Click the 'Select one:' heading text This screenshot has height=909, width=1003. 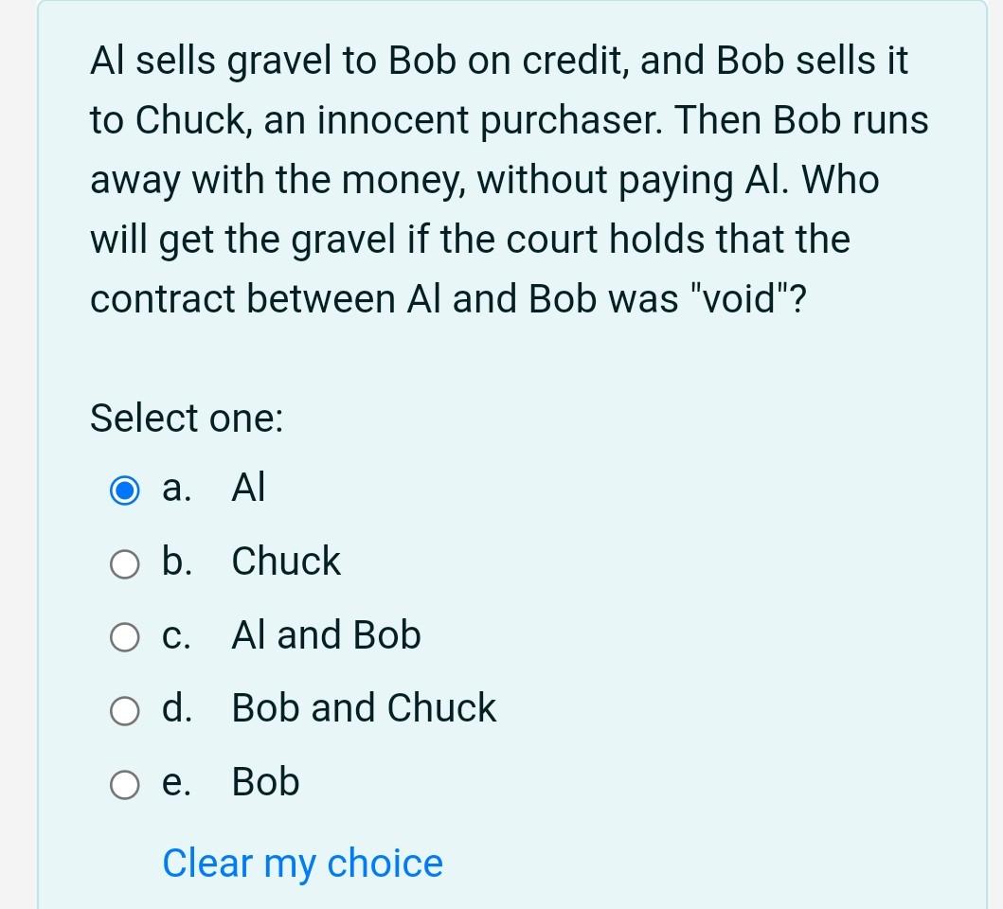(187, 417)
